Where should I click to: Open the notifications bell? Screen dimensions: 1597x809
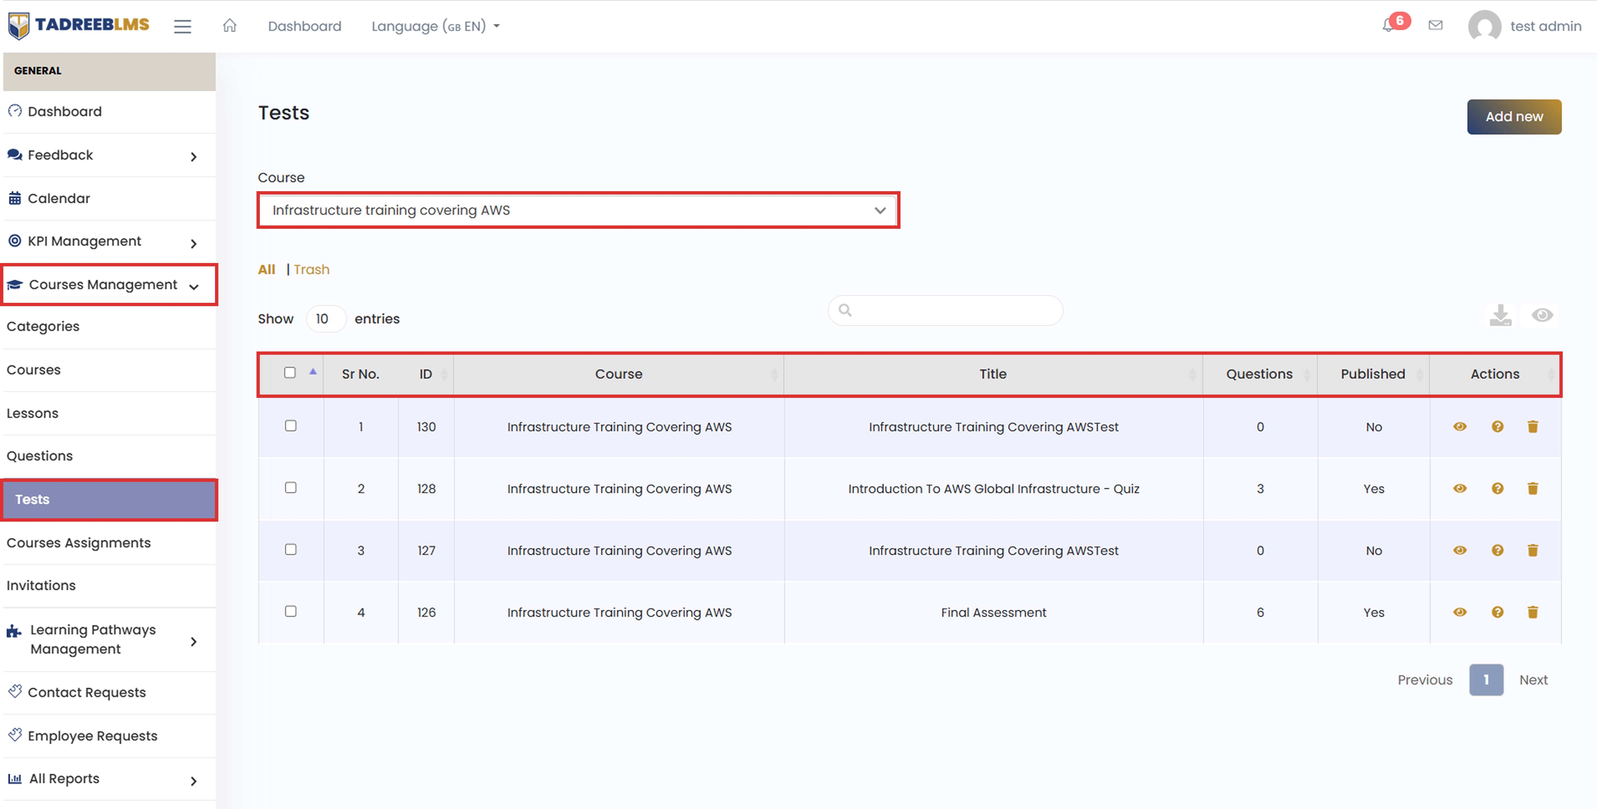coord(1388,25)
